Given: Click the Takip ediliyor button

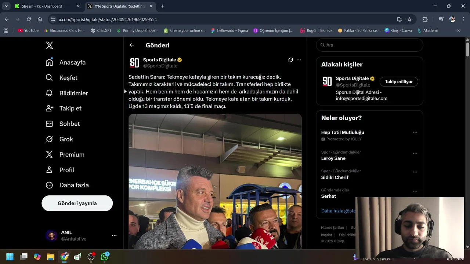Looking at the screenshot, I should click(x=399, y=82).
